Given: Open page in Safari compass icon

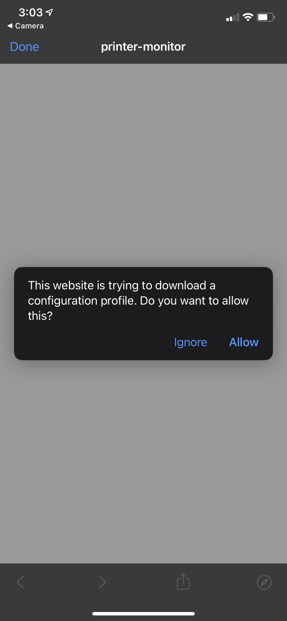Looking at the screenshot, I should point(264,582).
